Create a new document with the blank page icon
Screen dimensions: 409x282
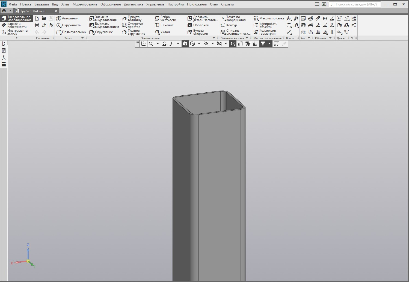37,18
